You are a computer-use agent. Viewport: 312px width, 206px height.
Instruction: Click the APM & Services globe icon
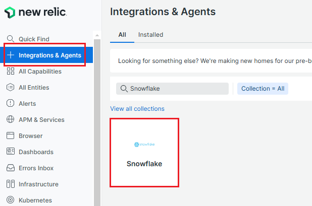(10, 120)
